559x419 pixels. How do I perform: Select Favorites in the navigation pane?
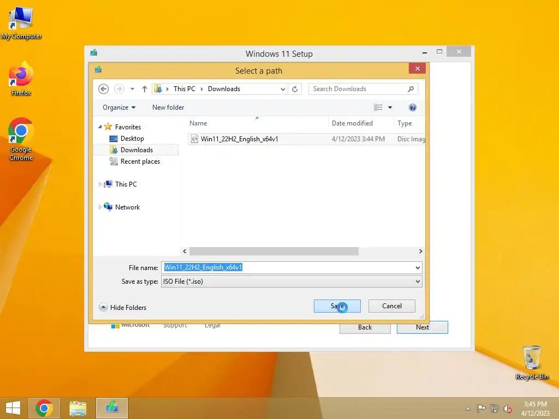(128, 127)
